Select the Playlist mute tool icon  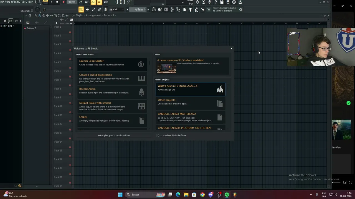[47, 15]
